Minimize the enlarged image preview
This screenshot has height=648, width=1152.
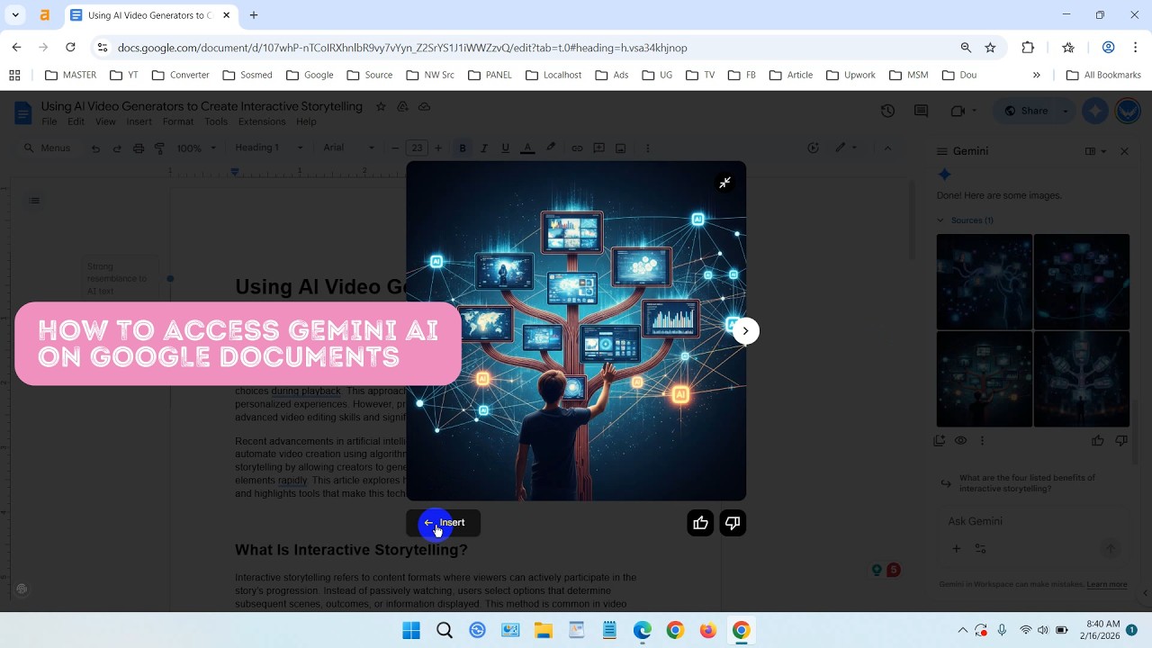724,183
